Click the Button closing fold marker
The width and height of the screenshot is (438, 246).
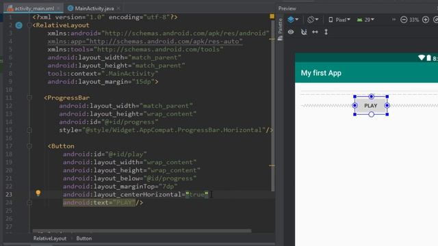tap(29, 202)
